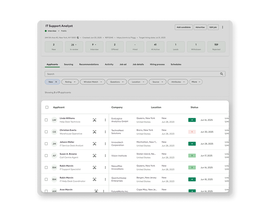Switch to the Sourcing tab

pyautogui.click(x=68, y=64)
